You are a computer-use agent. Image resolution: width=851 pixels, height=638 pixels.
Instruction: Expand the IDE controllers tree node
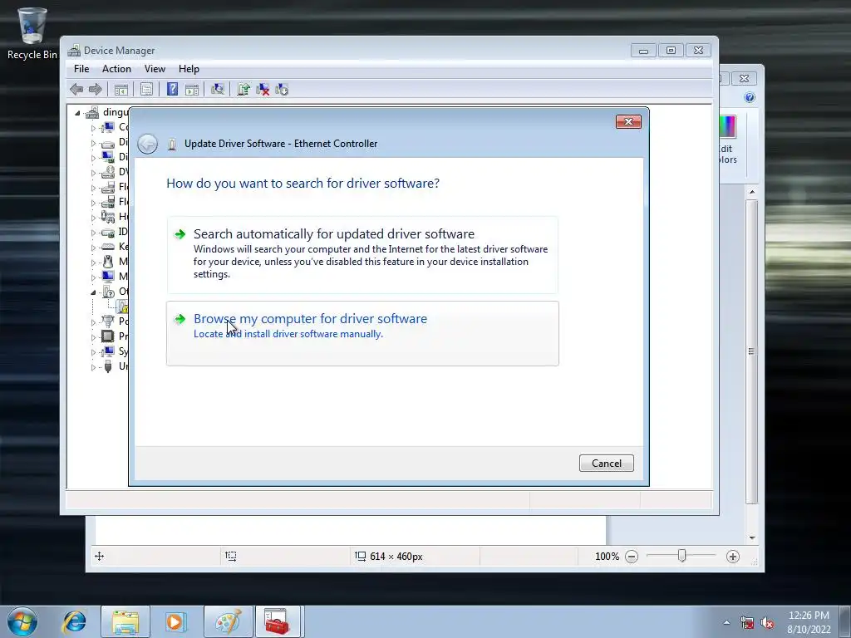[93, 233]
